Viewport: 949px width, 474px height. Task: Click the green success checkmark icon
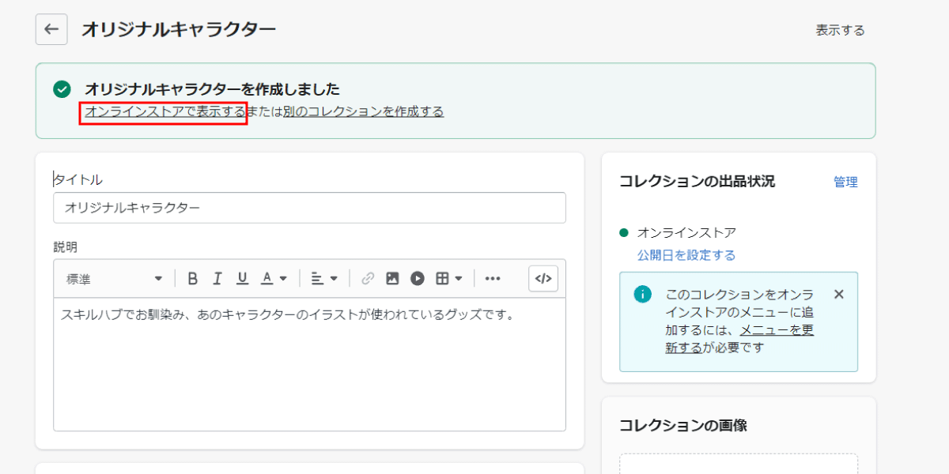[x=62, y=89]
